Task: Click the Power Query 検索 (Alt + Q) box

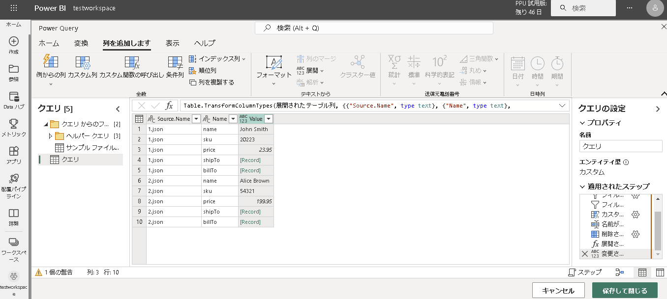Action: click(374, 28)
